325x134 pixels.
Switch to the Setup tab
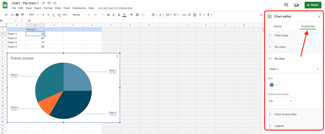278,26
